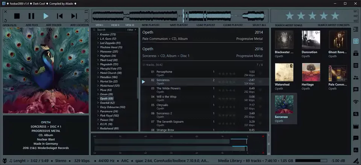
Task: Click SELECT ALL above the playlist
Action: pos(259,25)
